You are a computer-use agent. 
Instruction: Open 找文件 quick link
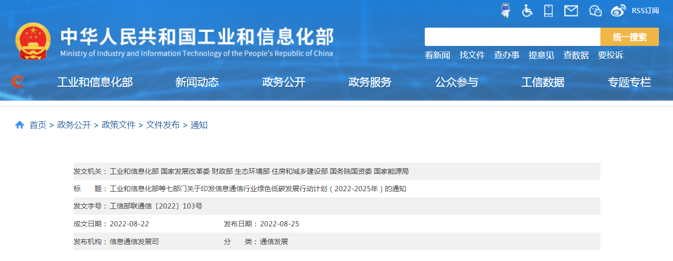(472, 55)
